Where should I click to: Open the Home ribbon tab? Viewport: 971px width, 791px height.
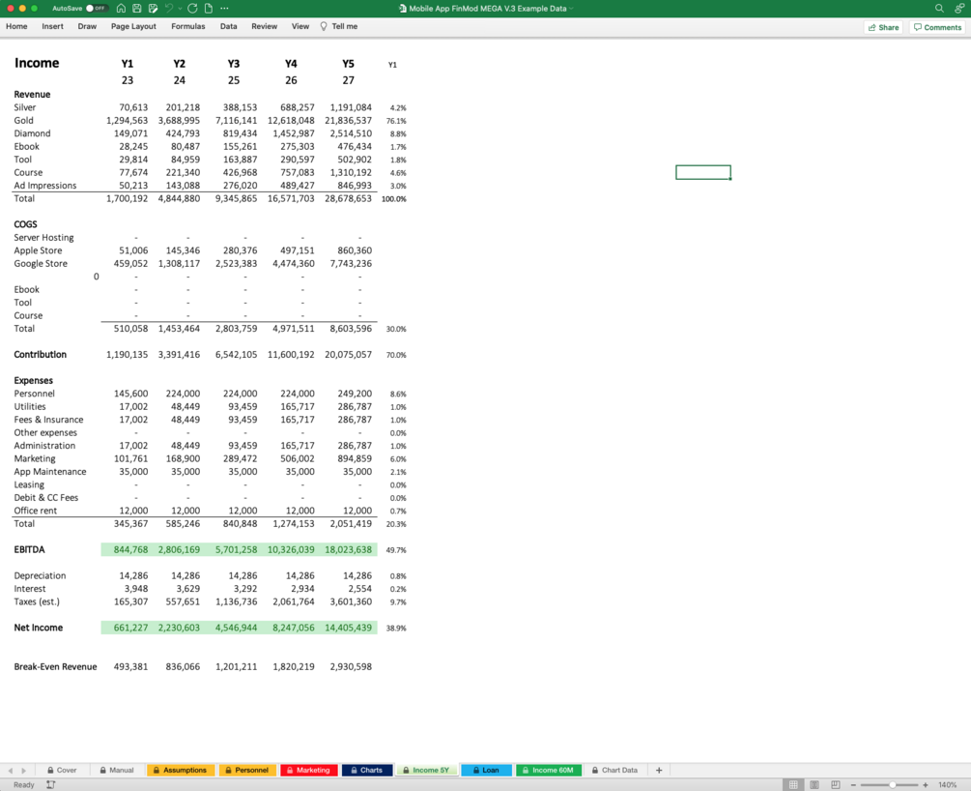pyautogui.click(x=16, y=26)
